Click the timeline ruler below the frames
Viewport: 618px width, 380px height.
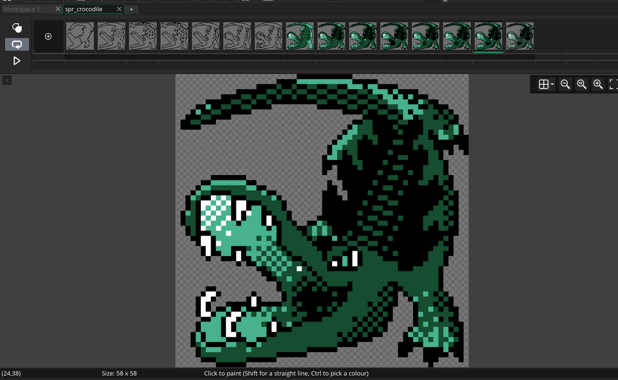(x=324, y=62)
